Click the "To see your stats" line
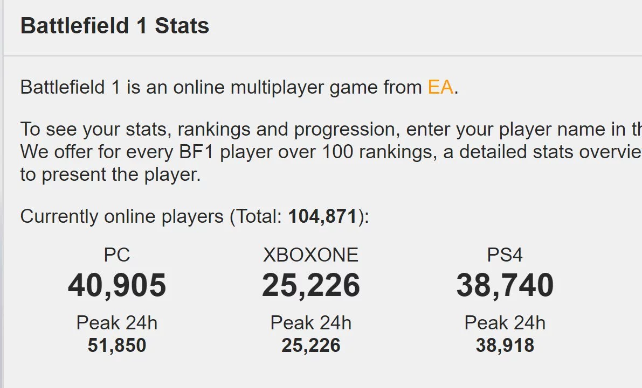The height and width of the screenshot is (388, 642). click(x=323, y=130)
